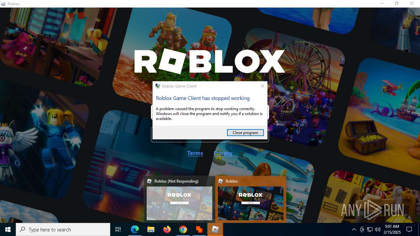Open the volume control tray icon
420x236 pixels.
tap(378, 229)
